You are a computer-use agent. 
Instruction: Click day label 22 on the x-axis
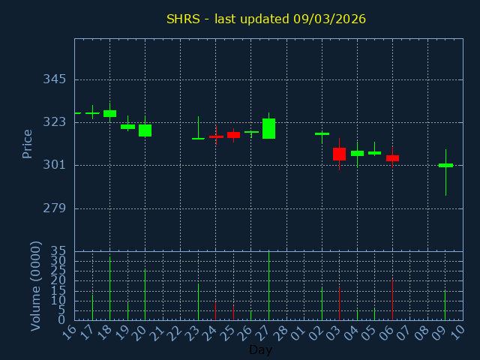[175, 333]
